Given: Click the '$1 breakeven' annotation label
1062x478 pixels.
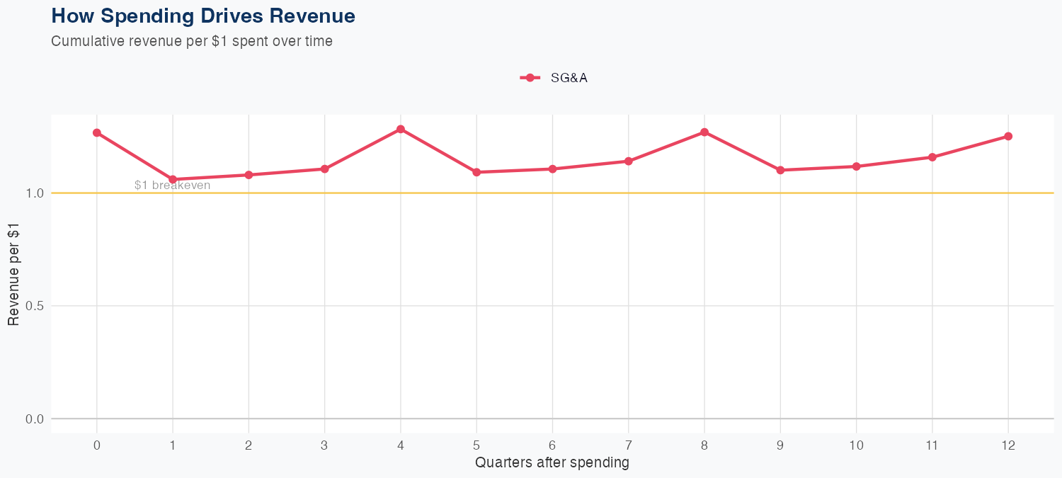Looking at the screenshot, I should tap(172, 186).
